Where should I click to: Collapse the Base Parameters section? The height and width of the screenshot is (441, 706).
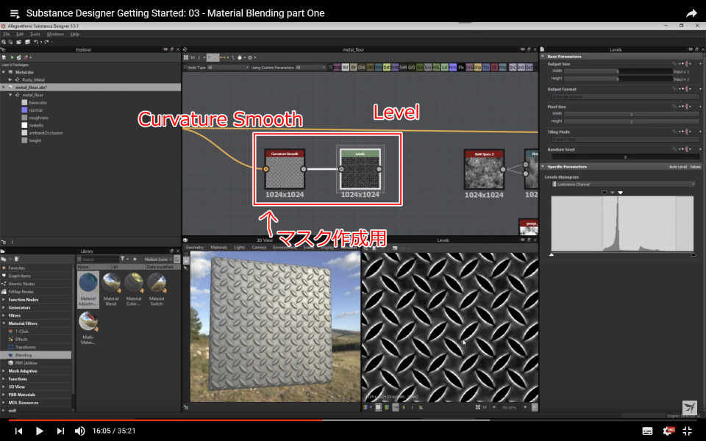(x=543, y=57)
